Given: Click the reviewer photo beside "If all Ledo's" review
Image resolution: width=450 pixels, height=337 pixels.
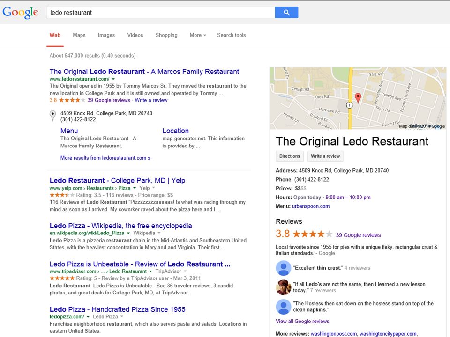Looking at the screenshot, I should pyautogui.click(x=284, y=287).
